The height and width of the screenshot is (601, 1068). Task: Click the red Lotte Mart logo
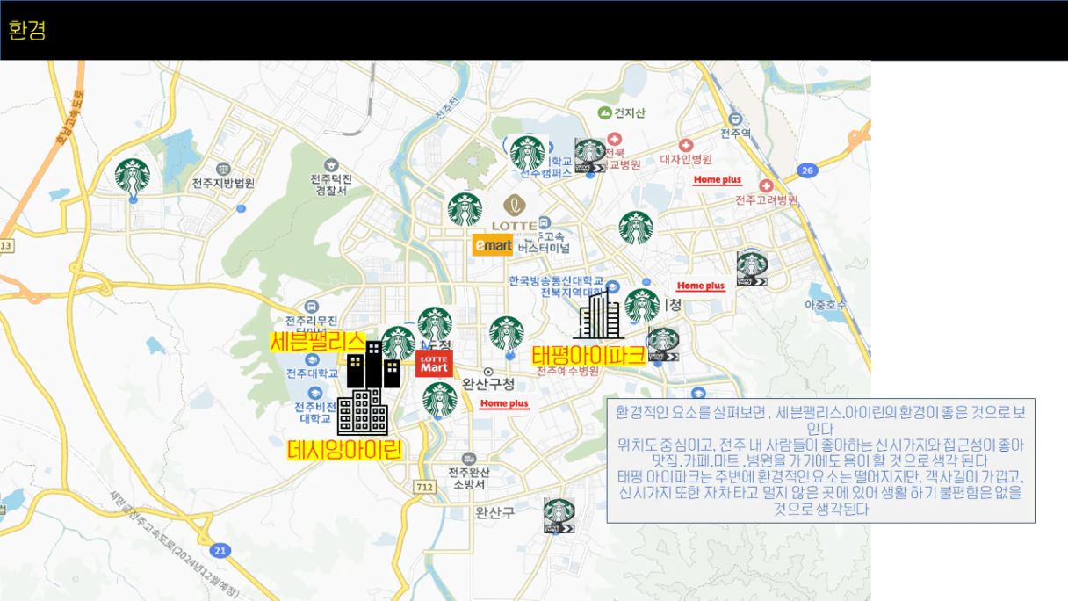[x=434, y=364]
